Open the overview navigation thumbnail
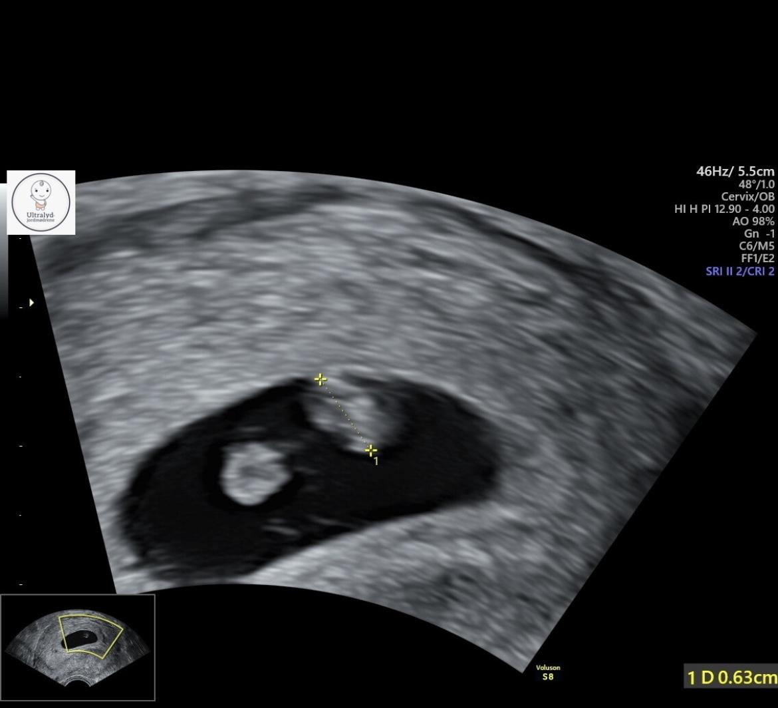Image resolution: width=778 pixels, height=708 pixels. point(78,647)
